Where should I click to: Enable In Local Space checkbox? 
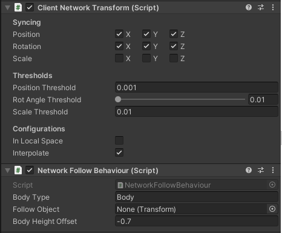coord(119,140)
